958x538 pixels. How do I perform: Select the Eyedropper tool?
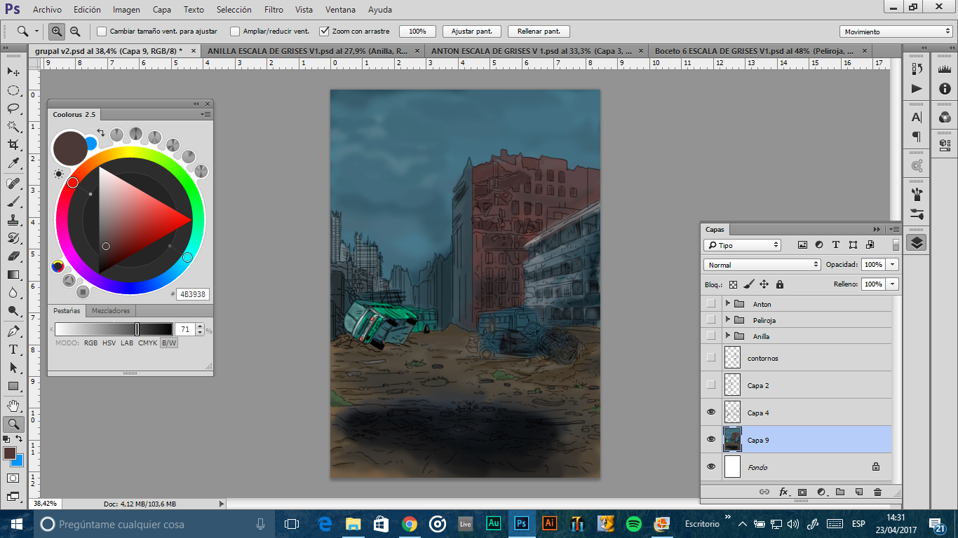(x=13, y=164)
